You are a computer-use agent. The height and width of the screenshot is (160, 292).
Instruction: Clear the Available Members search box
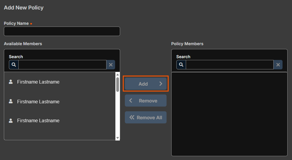click(111, 65)
